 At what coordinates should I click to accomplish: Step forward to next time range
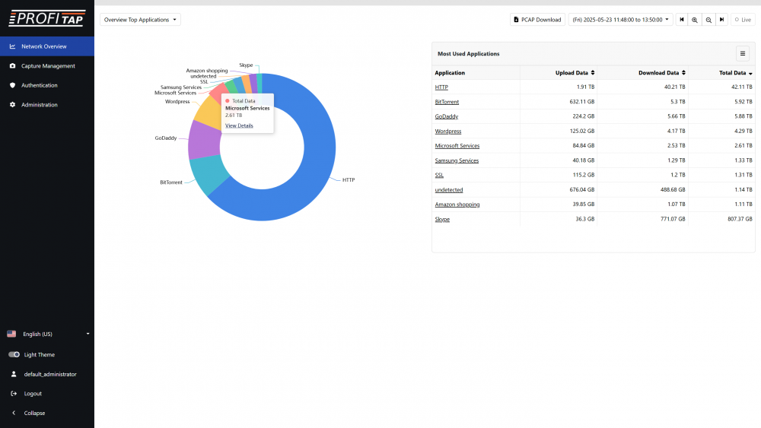pos(721,20)
